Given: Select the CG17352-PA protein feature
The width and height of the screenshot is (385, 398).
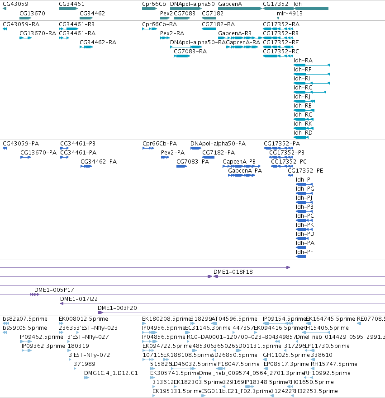Looking at the screenshot, I should coord(279,148).
